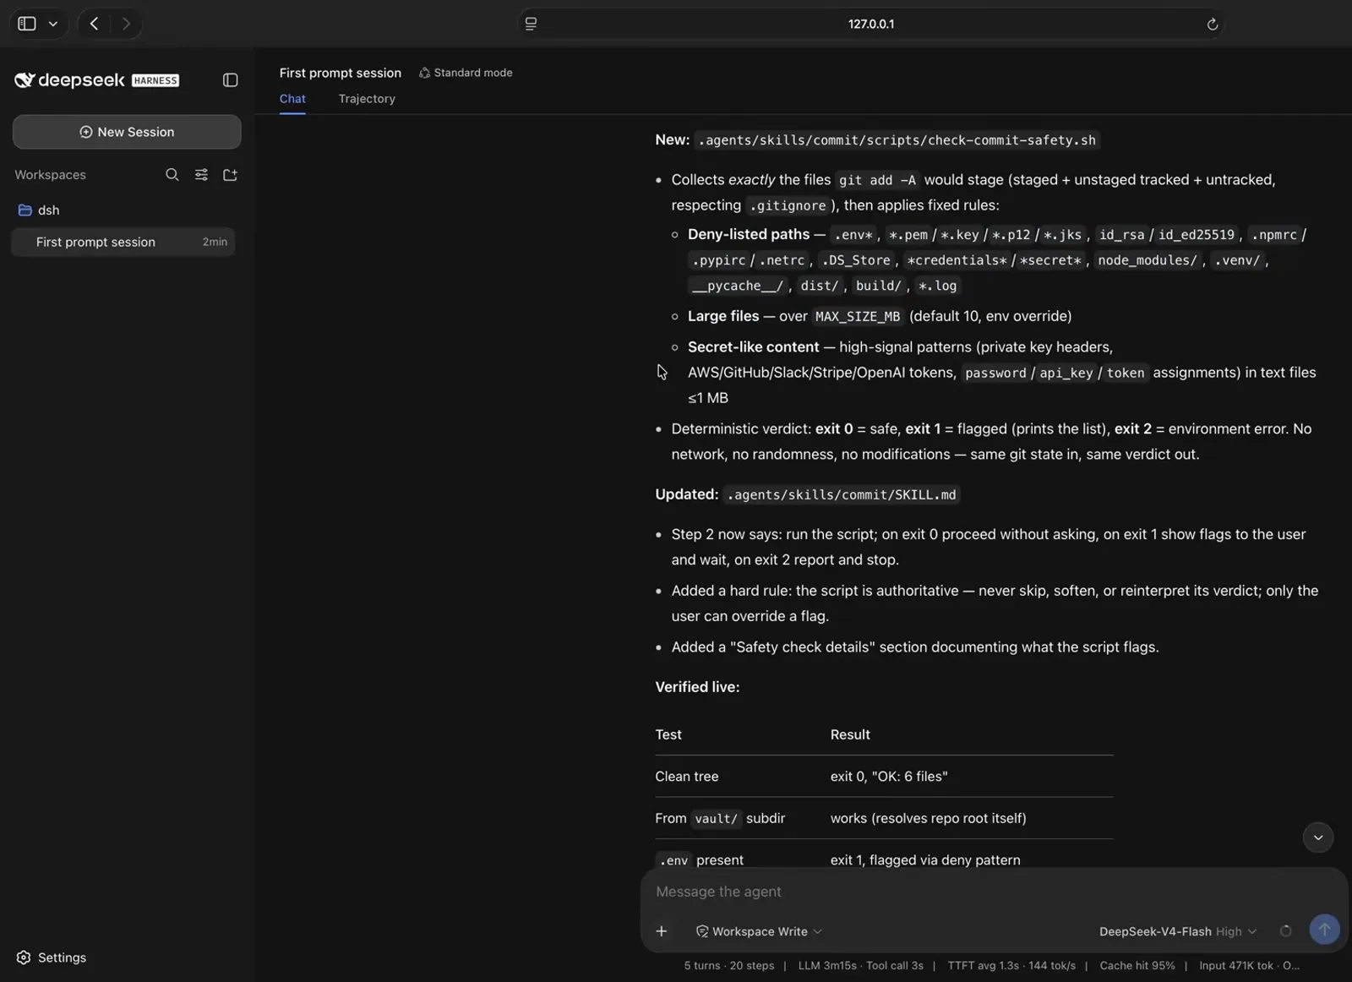Search workspaces with the magnifier icon

click(172, 175)
